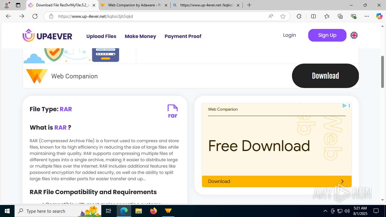The height and width of the screenshot is (217, 386).
Task: Click the 'File Type: RAR' heading
Action: 51,109
